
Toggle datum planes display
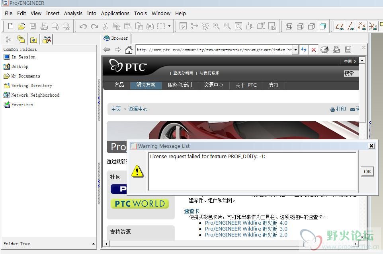pyautogui.click(x=340, y=26)
